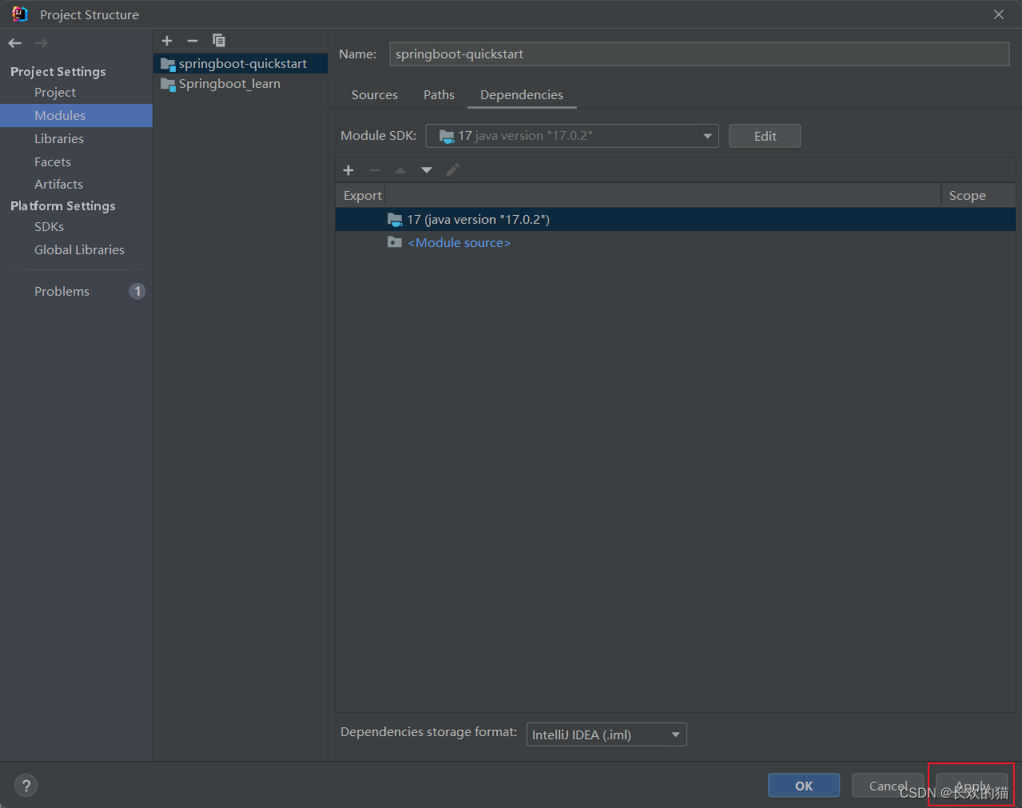Screen dimensions: 1022x808
Task: Switch to the Sources tab
Action: (375, 95)
